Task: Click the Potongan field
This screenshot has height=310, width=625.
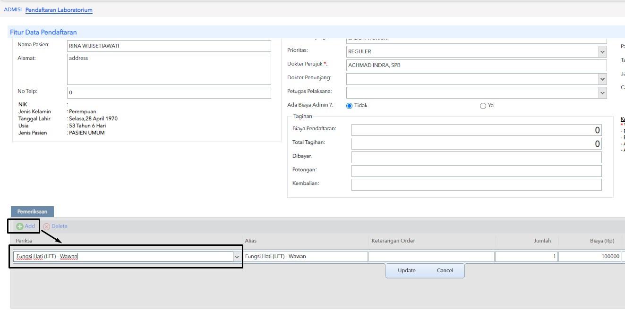Action: (477, 171)
